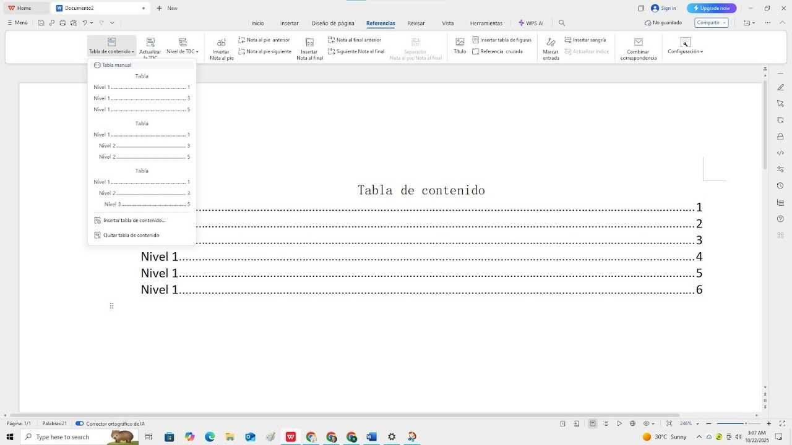Open Combinar correspondencia tool
Image resolution: width=792 pixels, height=445 pixels.
click(638, 42)
